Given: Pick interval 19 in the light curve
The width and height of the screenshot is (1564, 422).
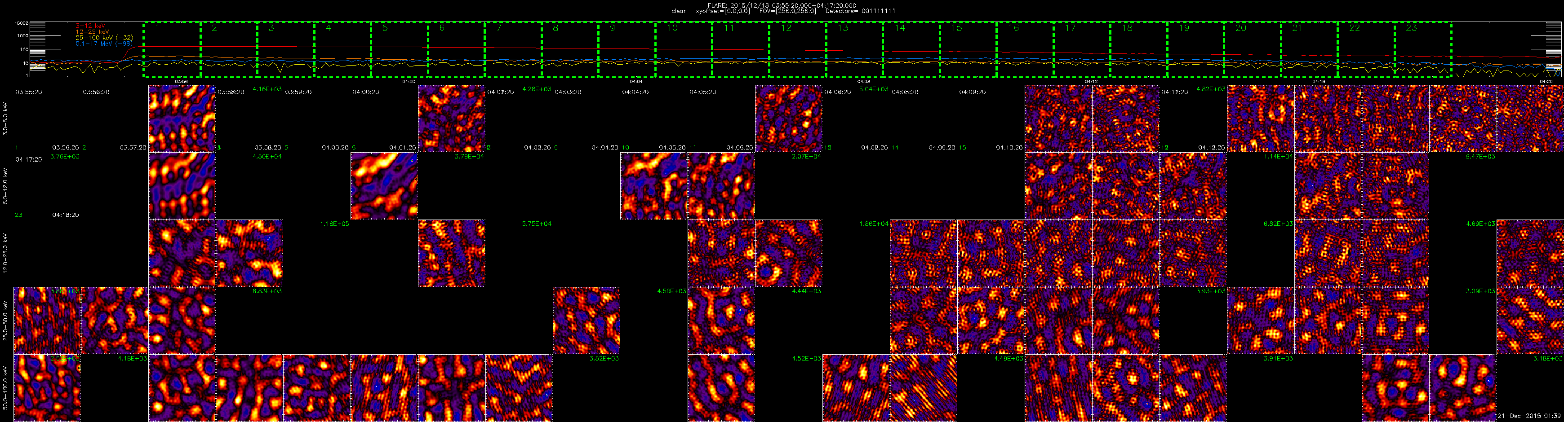Looking at the screenshot, I should point(1195,50).
